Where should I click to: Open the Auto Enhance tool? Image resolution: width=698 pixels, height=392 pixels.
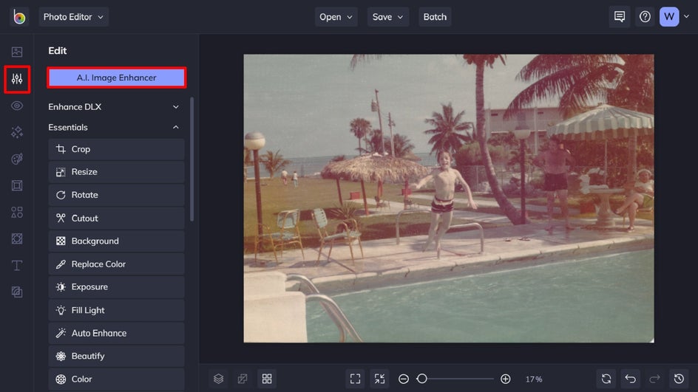point(116,333)
